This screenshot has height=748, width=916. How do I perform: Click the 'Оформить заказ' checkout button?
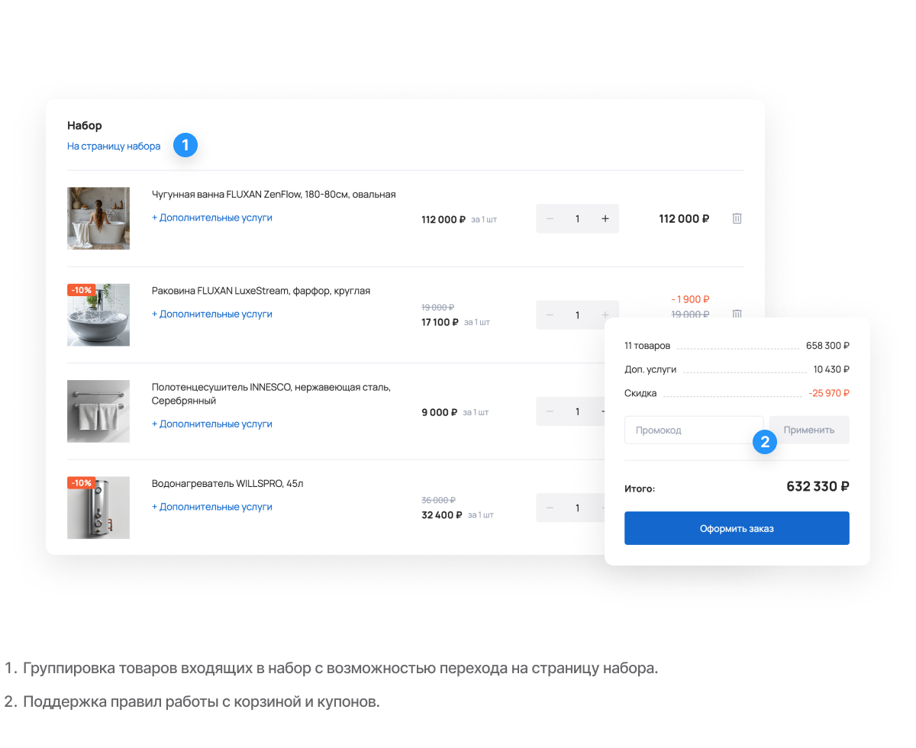(737, 528)
